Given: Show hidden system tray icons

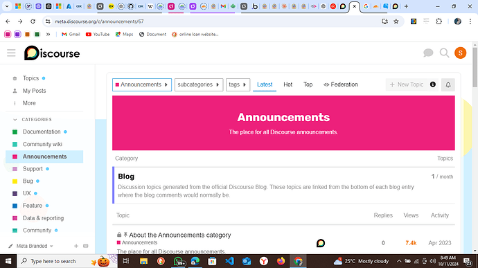Looking at the screenshot, I should point(399,261).
